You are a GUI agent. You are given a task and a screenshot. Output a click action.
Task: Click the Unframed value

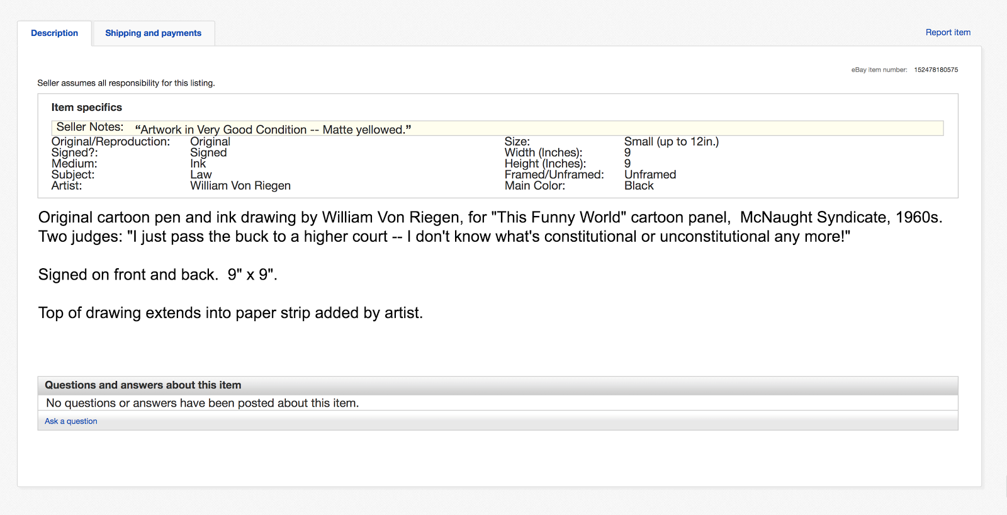[x=650, y=175]
